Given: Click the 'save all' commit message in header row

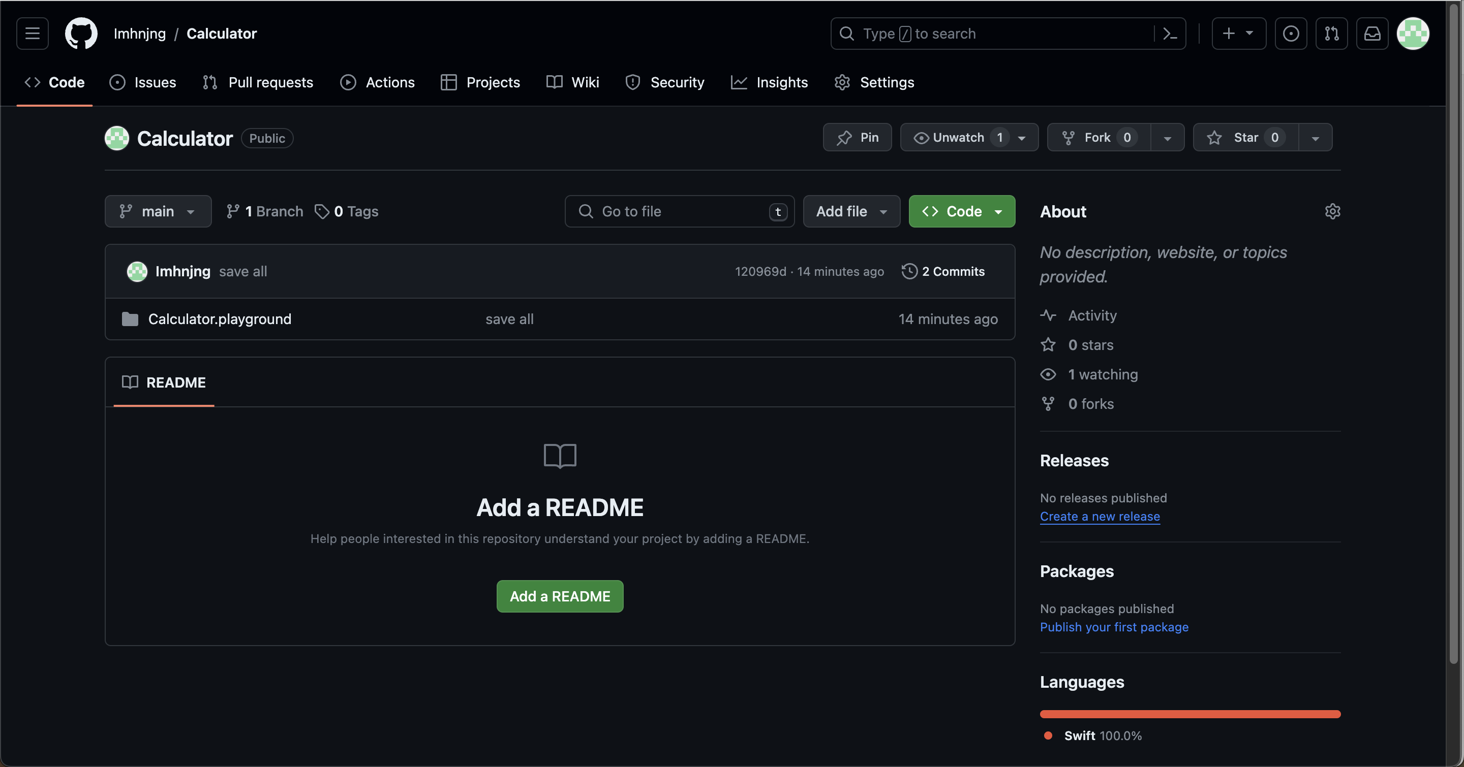Looking at the screenshot, I should 242,271.
